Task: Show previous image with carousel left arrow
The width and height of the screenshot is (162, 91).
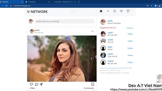Action: click(32, 59)
